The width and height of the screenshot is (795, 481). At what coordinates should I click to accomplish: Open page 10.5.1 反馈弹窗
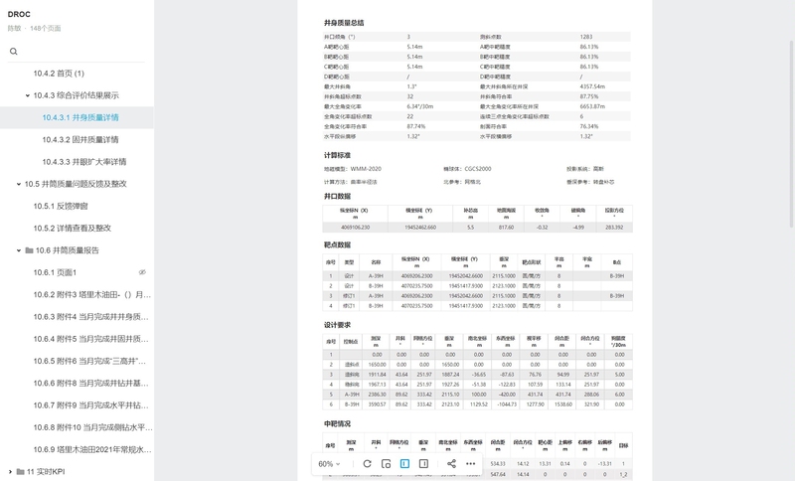point(61,207)
